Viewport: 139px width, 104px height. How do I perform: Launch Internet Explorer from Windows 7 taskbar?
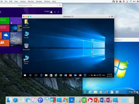tap(90, 92)
